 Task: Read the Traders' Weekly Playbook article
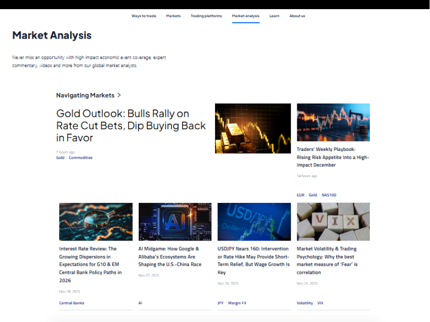coord(333,157)
